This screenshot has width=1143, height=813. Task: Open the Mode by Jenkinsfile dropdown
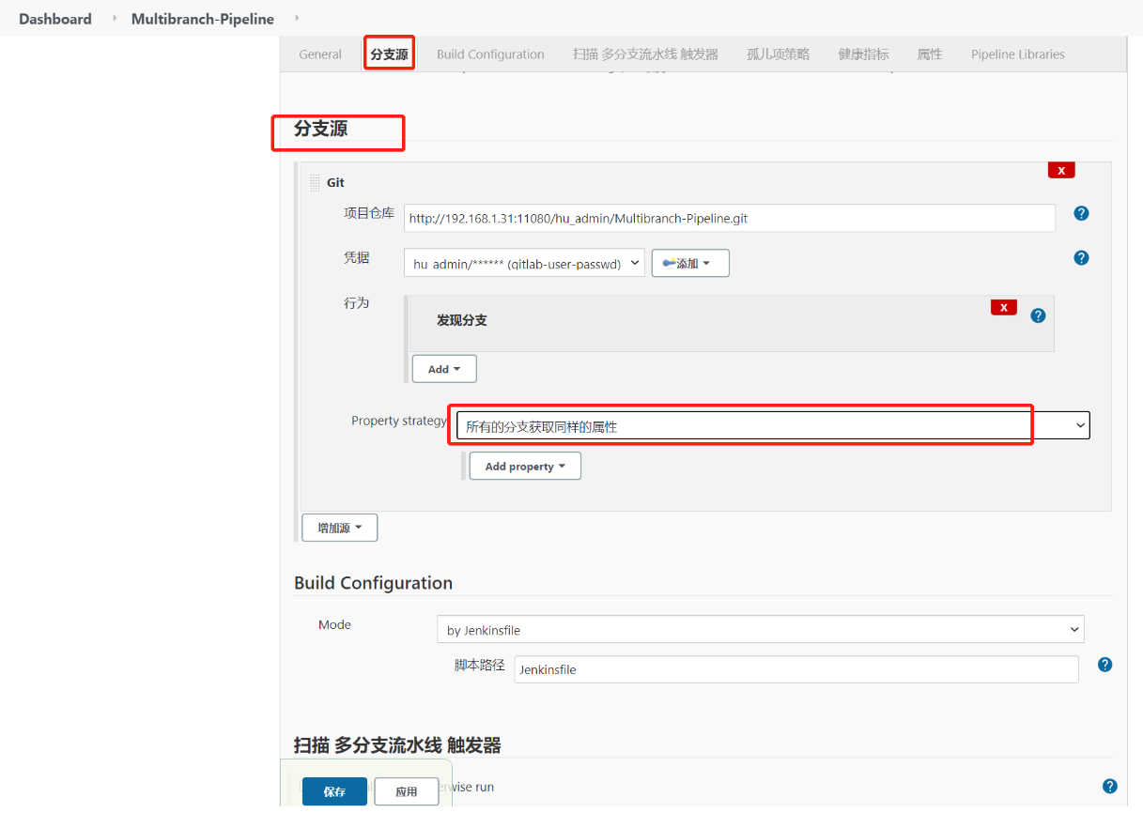pyautogui.click(x=761, y=630)
